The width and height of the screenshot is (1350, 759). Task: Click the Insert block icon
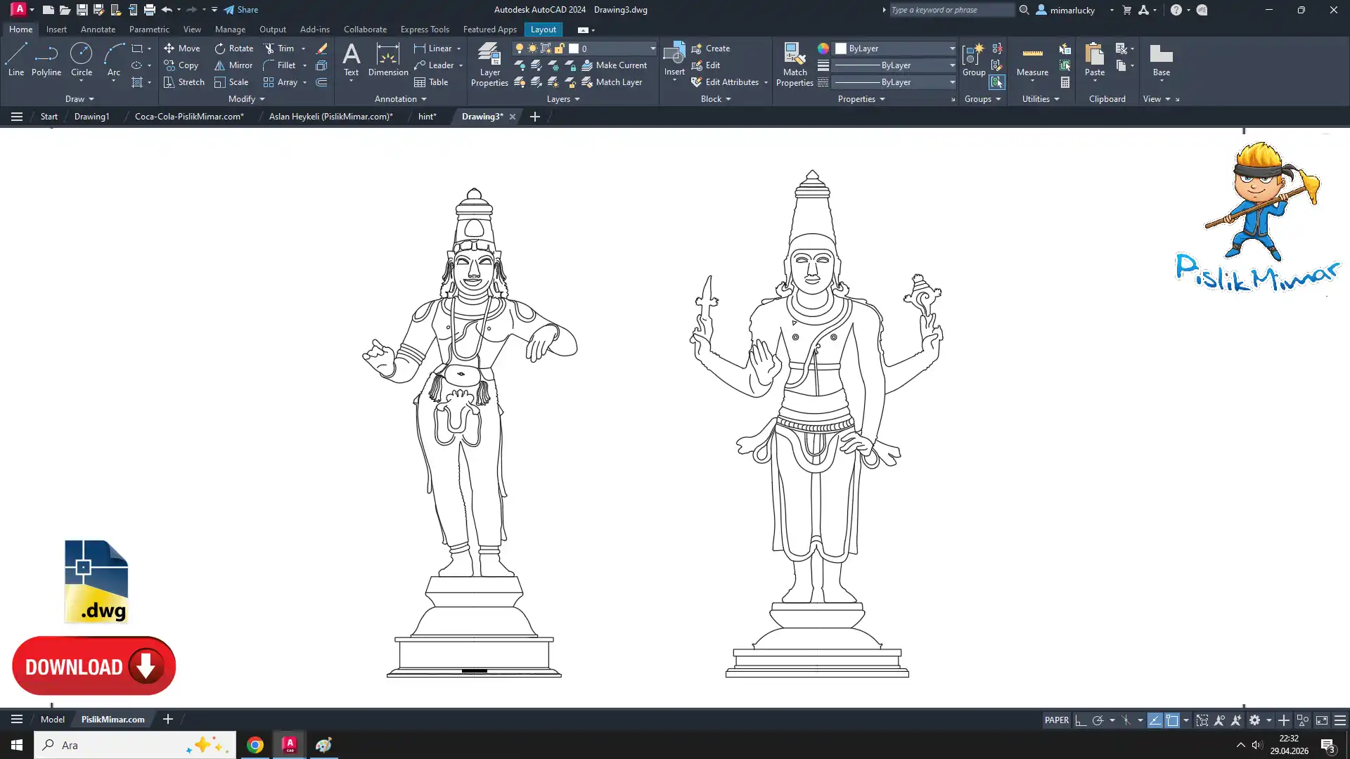tap(674, 55)
